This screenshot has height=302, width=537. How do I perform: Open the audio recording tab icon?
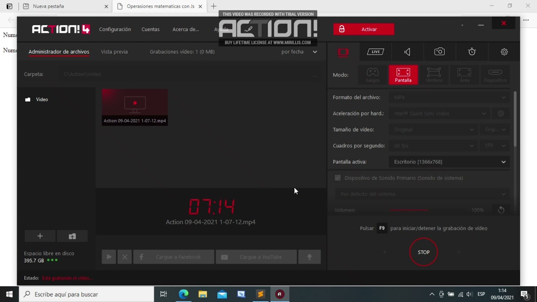tap(407, 52)
